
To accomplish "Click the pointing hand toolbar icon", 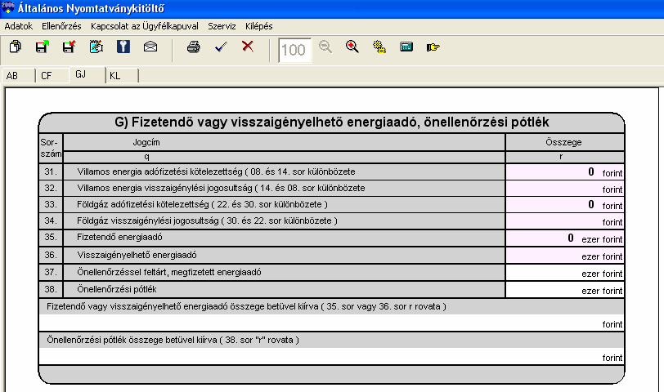I will 433,47.
